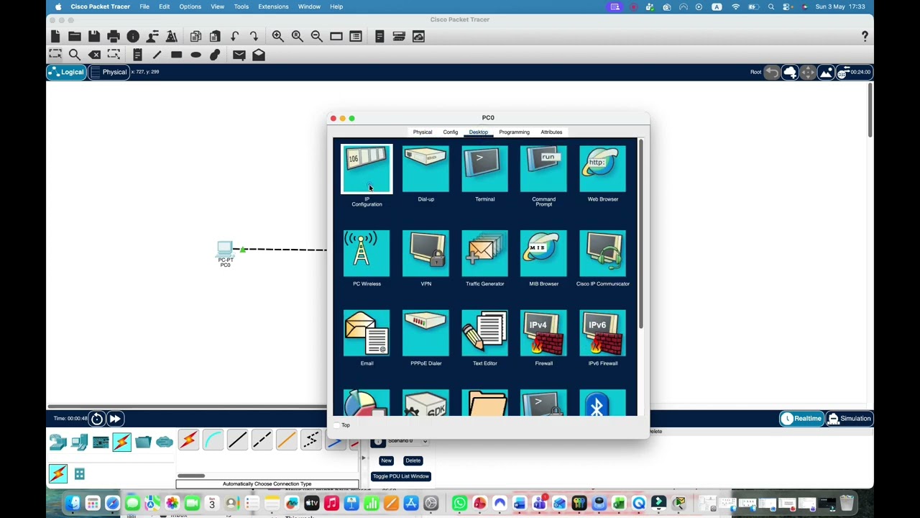Image resolution: width=920 pixels, height=518 pixels.
Task: Open the PC Wireless app
Action: coord(367,253)
